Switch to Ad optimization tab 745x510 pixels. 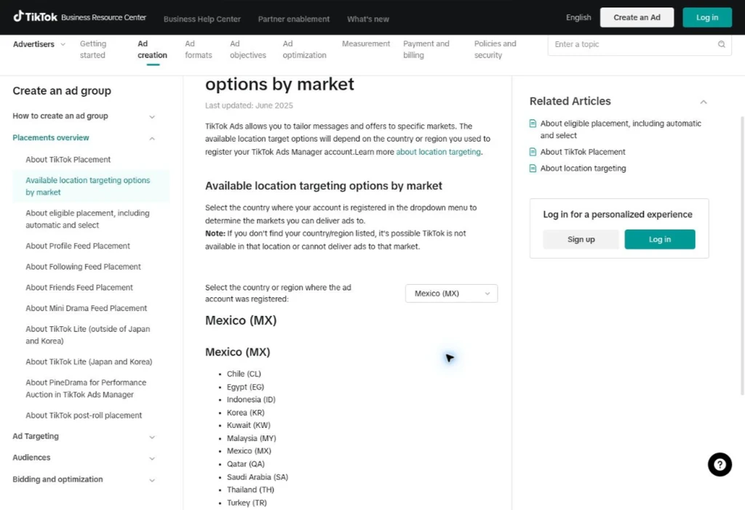(304, 49)
